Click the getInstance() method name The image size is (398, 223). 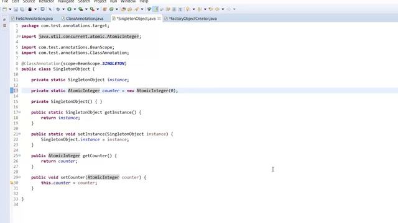tap(121, 112)
